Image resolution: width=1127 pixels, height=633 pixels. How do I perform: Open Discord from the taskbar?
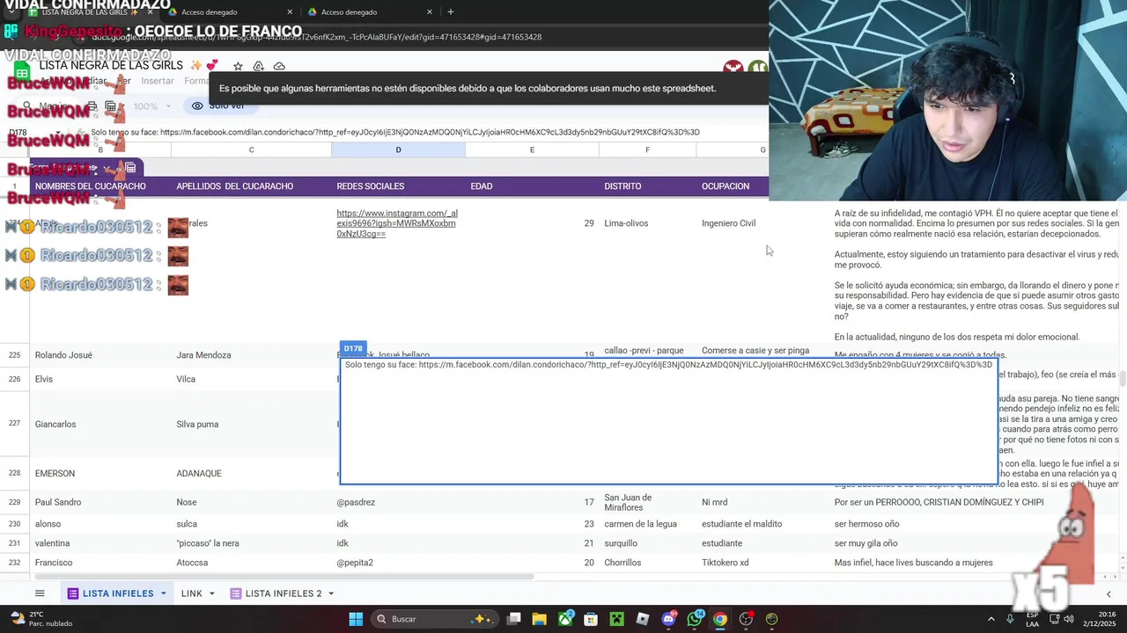click(668, 619)
